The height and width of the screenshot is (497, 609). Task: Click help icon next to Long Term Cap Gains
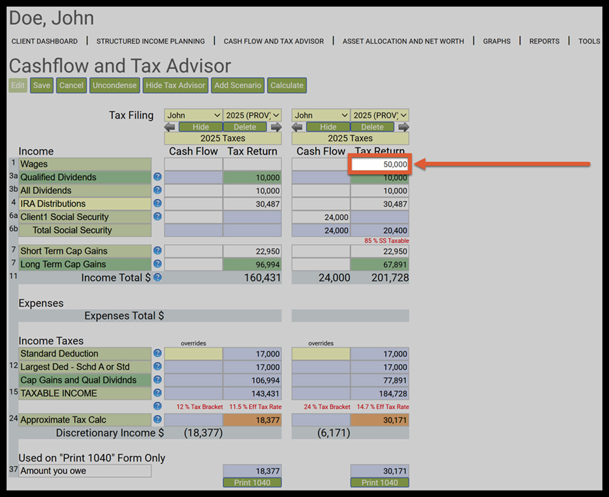tap(157, 264)
